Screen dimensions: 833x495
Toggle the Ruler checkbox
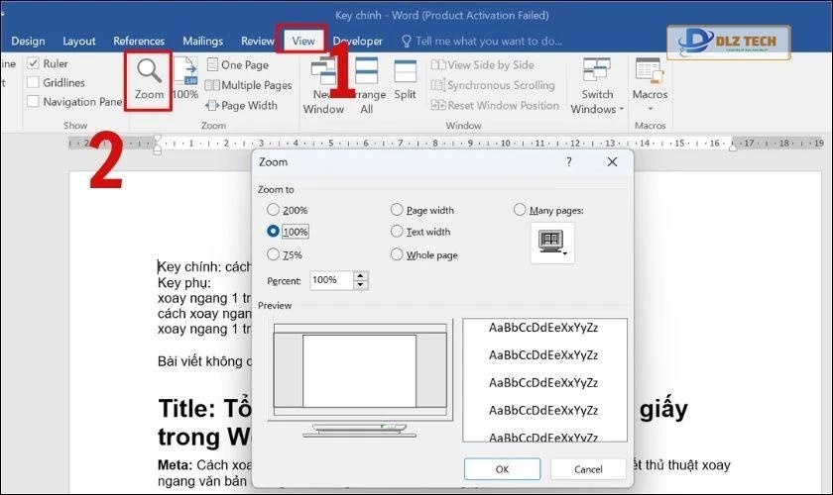tap(33, 63)
